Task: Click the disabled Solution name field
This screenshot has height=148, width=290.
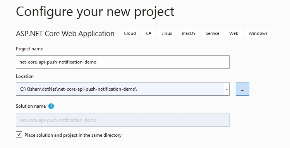Action: [x=123, y=120]
